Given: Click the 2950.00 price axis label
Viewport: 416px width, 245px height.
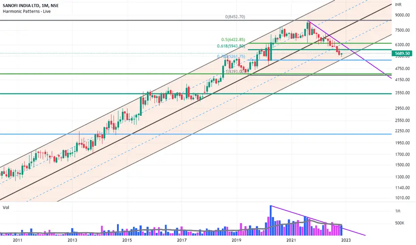Looking at the screenshot, I should [x=402, y=108].
